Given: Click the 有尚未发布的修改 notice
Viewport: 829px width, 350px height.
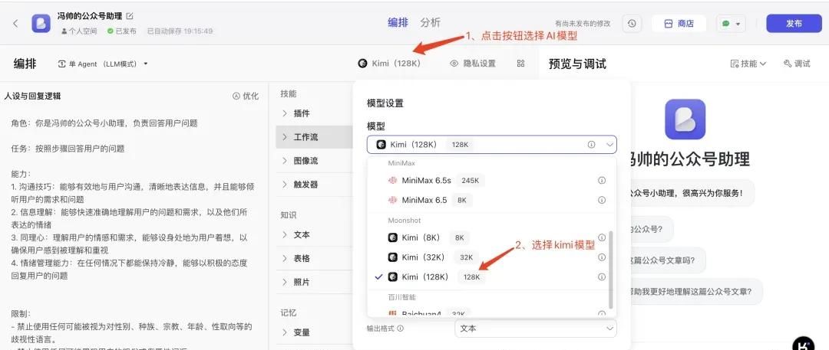Looking at the screenshot, I should click(x=583, y=24).
